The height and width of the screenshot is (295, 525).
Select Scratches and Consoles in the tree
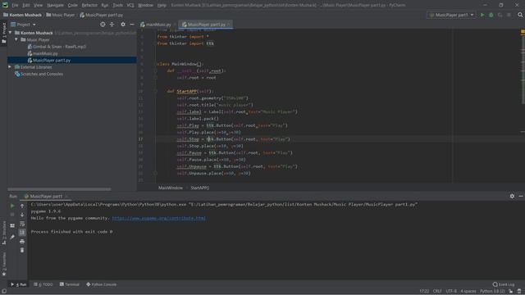[39, 74]
